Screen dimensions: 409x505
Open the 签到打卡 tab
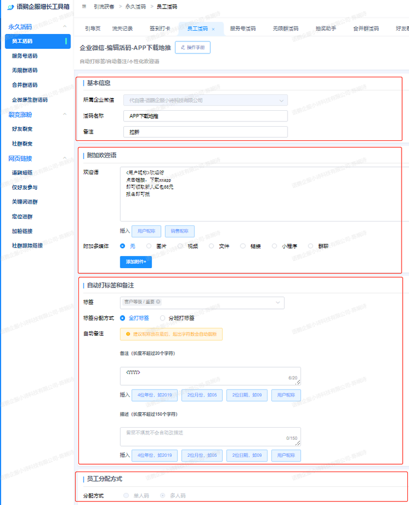pyautogui.click(x=160, y=28)
